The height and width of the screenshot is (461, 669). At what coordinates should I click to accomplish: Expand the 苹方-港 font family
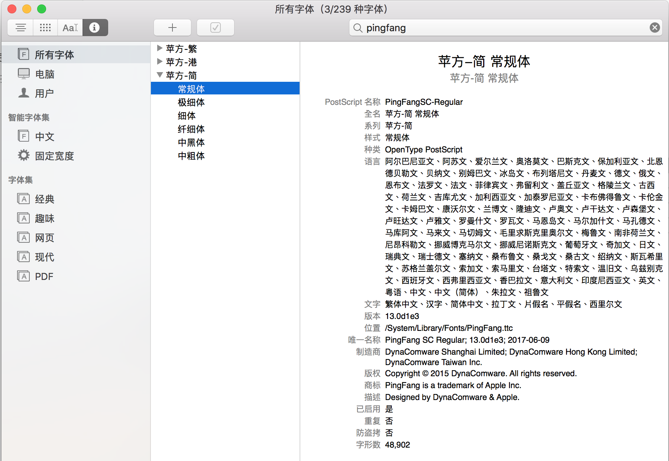pos(160,61)
